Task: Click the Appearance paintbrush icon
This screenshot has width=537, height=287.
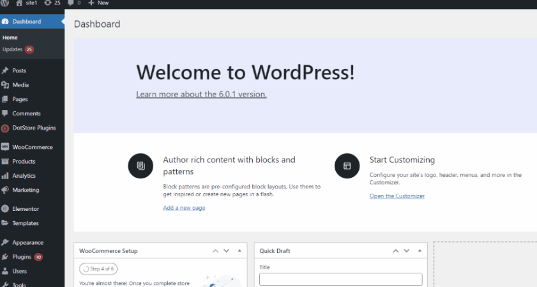Action: pos(5,242)
